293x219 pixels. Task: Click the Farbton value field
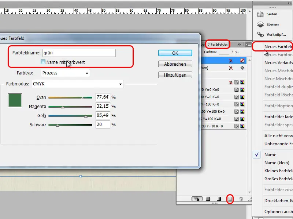[x=224, y=52]
